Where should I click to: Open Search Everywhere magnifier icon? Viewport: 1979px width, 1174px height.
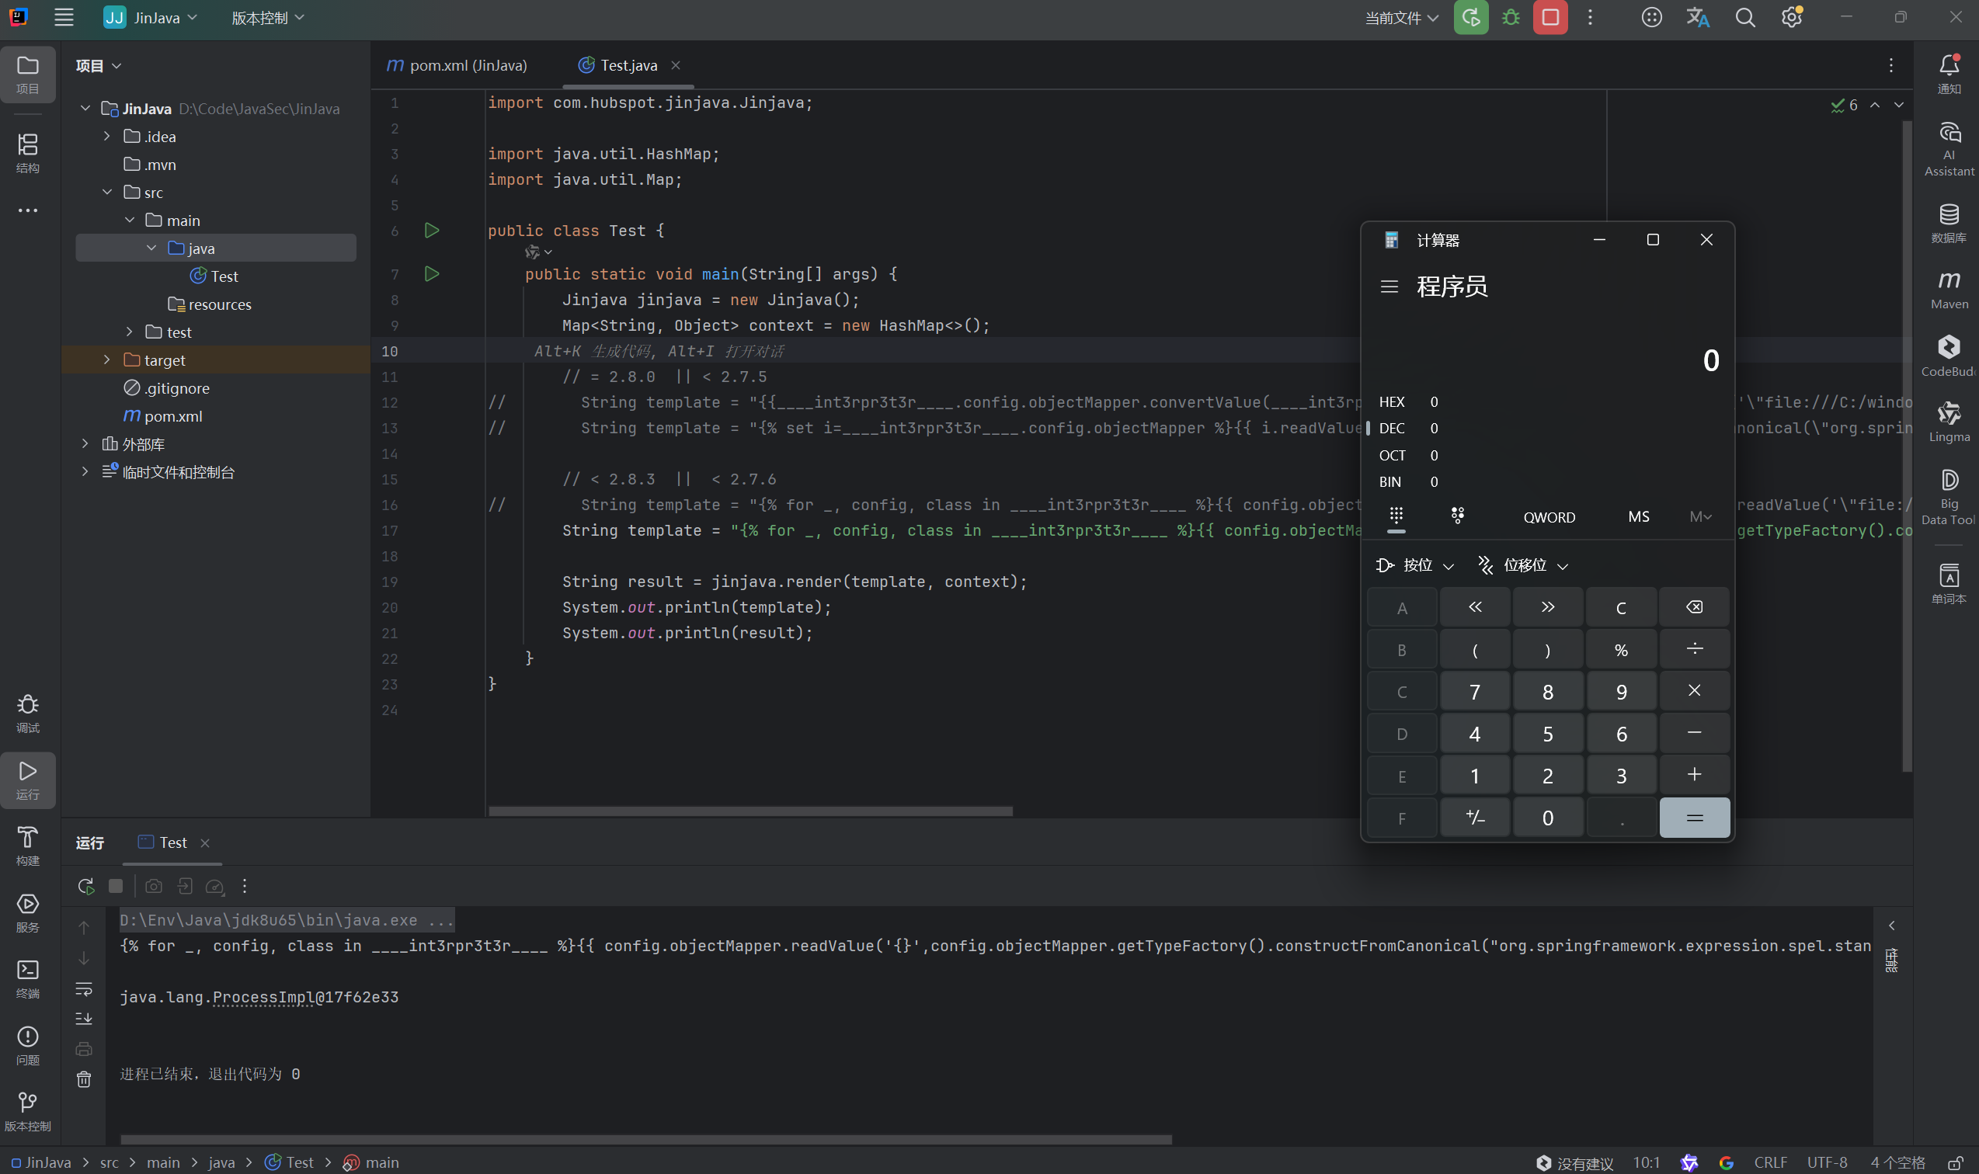point(1744,17)
